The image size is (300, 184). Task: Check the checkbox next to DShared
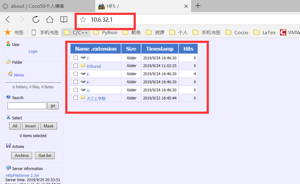(x=76, y=66)
